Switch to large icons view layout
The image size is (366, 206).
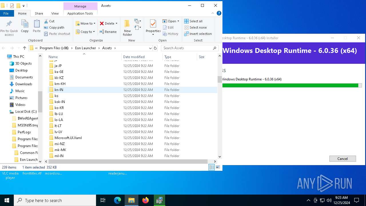click(x=218, y=167)
